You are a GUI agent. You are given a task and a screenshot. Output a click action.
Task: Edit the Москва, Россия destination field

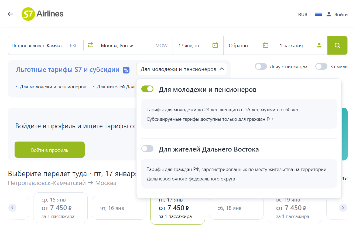[x=134, y=45]
